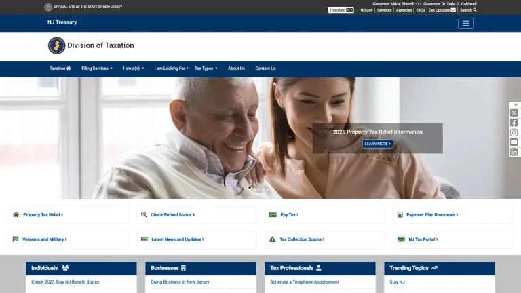The width and height of the screenshot is (521, 293).
Task: Click the Tax Collection Scams warning icon
Action: pyautogui.click(x=272, y=239)
